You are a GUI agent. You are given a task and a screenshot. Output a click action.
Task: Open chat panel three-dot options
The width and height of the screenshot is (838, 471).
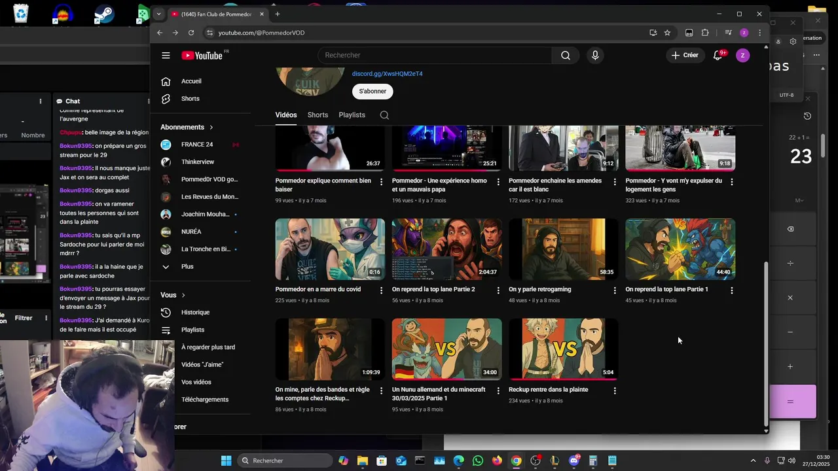149,101
